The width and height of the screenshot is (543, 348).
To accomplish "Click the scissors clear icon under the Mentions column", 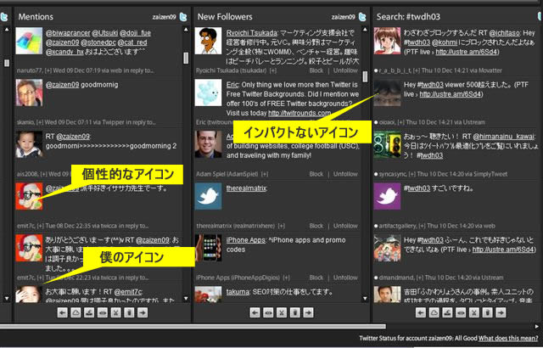I will coord(115,312).
